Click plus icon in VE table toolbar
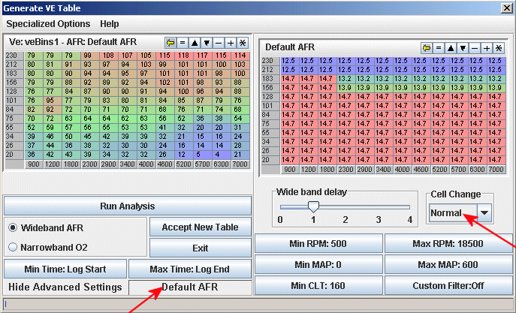This screenshot has height=313, width=516. pyautogui.click(x=231, y=43)
